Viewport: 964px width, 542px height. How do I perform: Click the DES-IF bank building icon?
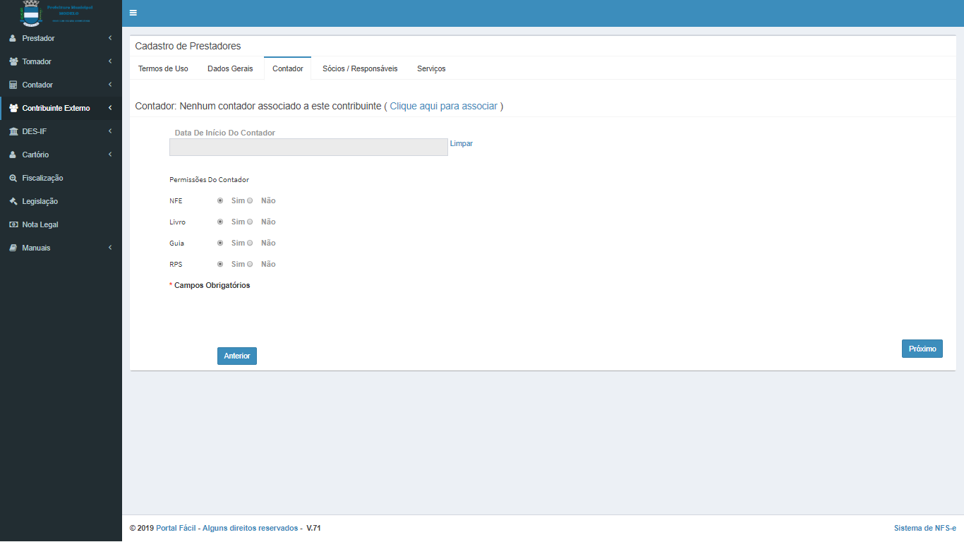pos(13,131)
